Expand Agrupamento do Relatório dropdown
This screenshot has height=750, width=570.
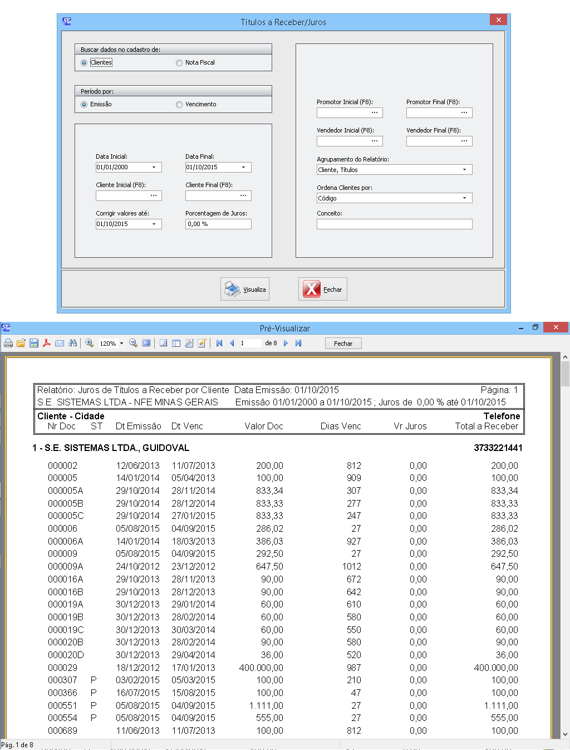click(464, 170)
